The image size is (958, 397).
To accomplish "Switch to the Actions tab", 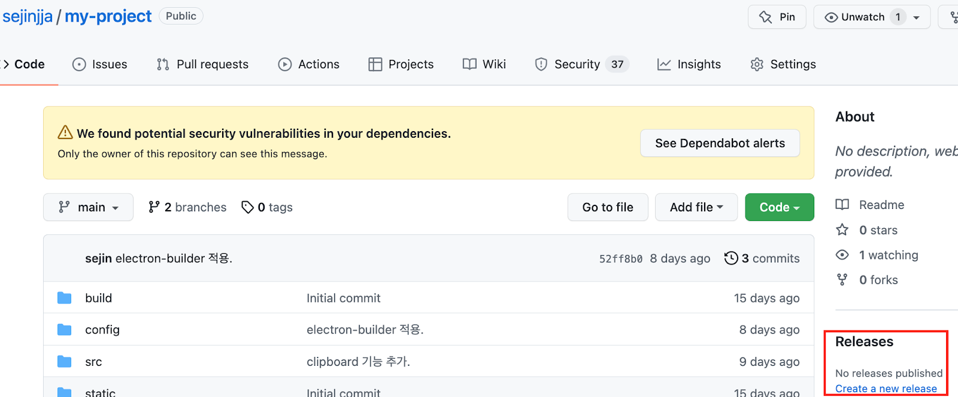I will coord(309,64).
